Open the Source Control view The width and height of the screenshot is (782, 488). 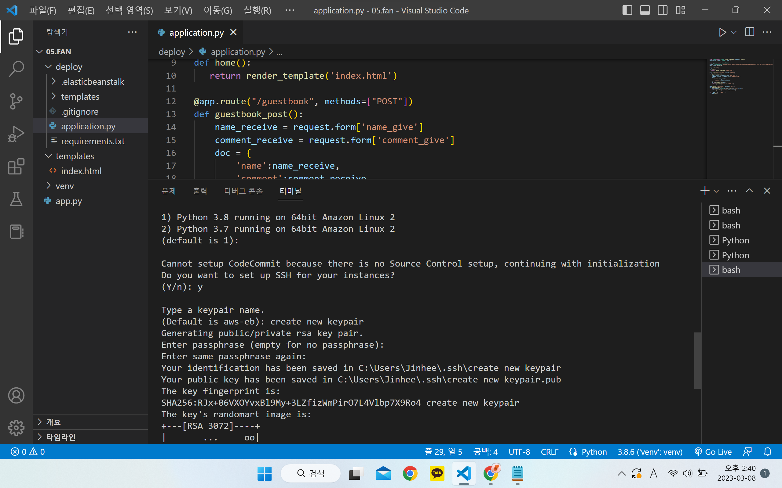pyautogui.click(x=16, y=101)
